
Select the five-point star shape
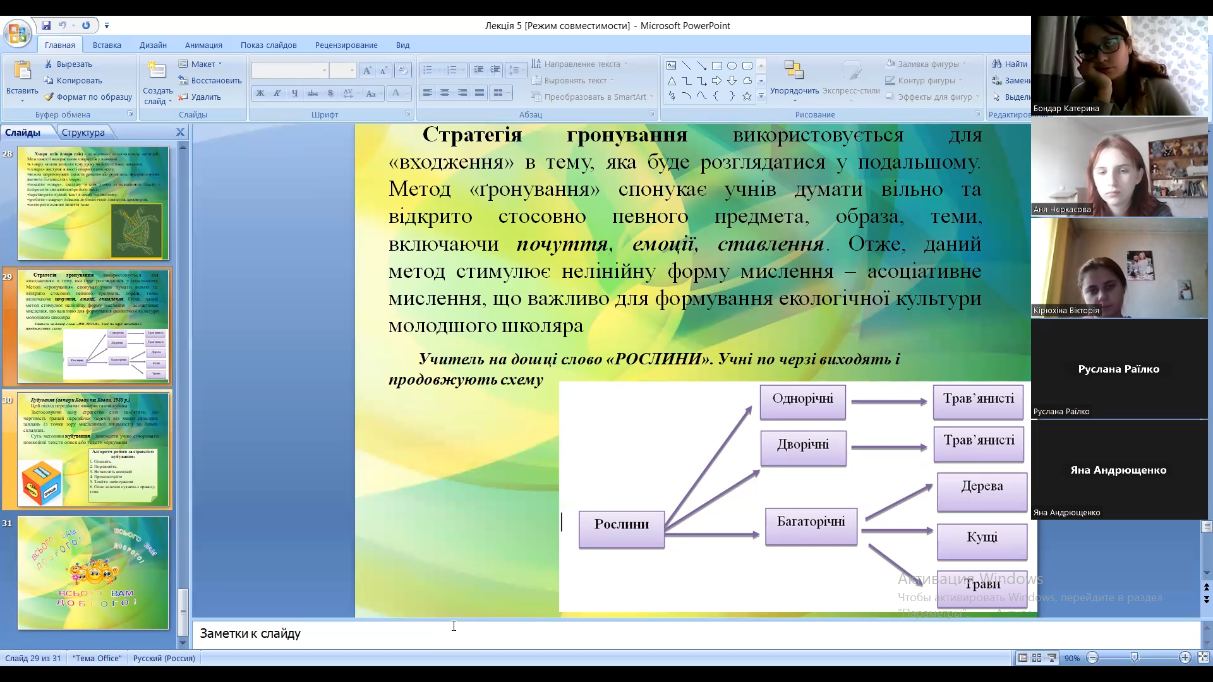[x=747, y=96]
